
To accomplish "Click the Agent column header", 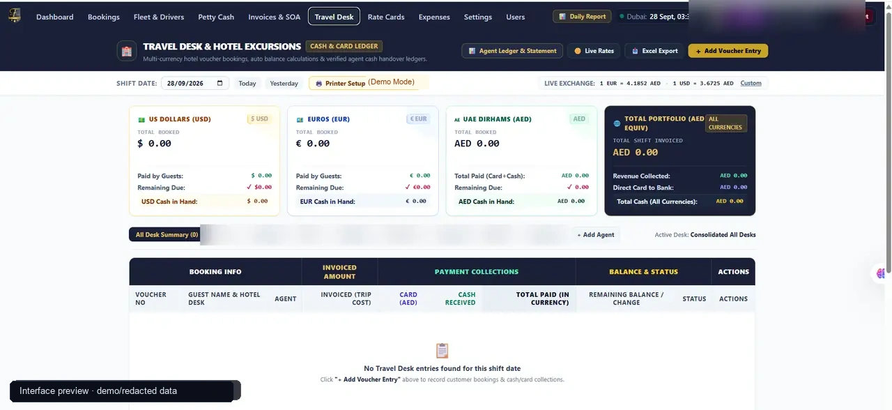I will click(x=285, y=298).
